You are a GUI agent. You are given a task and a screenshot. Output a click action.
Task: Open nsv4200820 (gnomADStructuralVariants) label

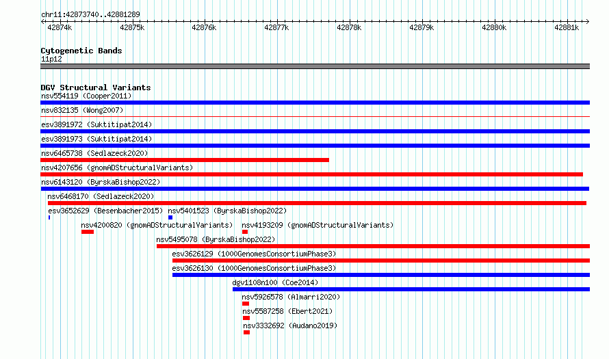coord(157,225)
